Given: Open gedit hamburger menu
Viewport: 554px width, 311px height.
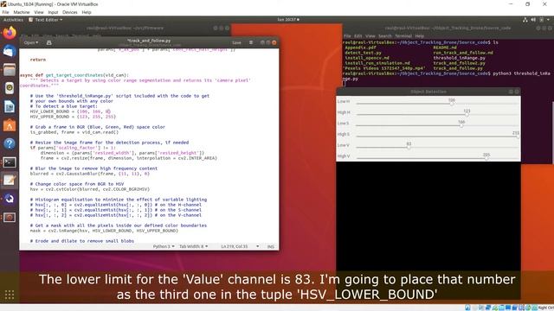Looking at the screenshot, I should click(x=251, y=42).
